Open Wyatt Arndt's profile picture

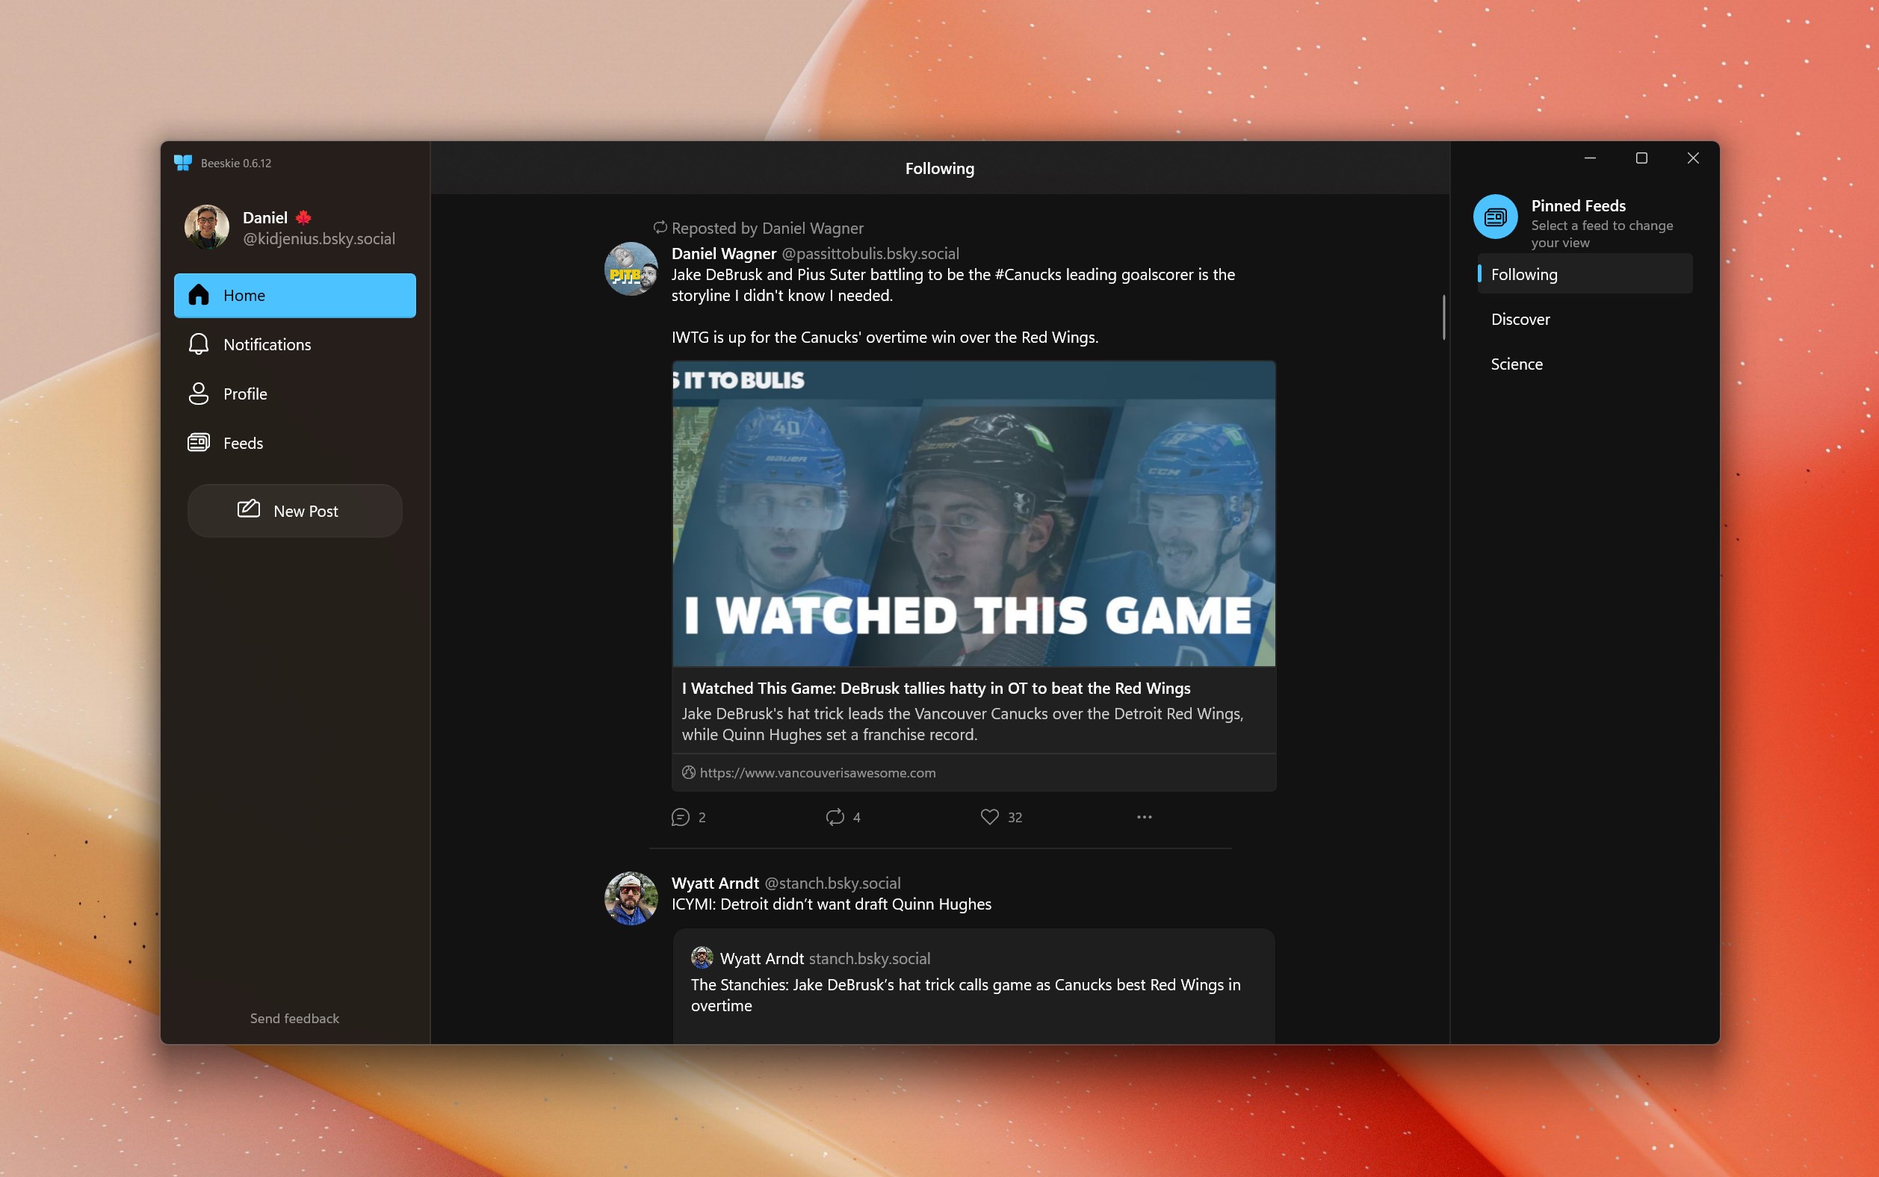coord(630,898)
